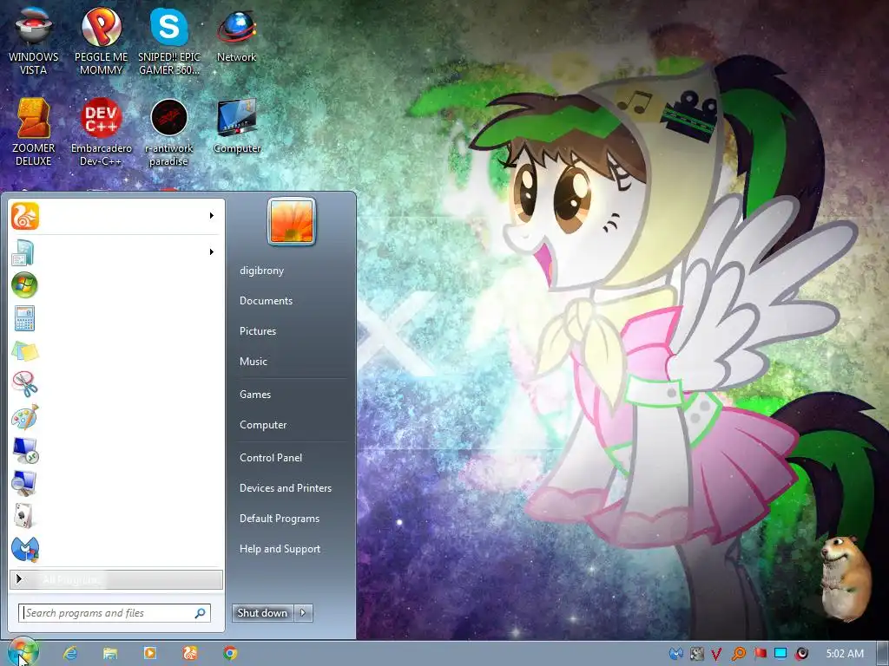Open Music from the Start menu
This screenshot has width=889, height=666.
click(254, 362)
